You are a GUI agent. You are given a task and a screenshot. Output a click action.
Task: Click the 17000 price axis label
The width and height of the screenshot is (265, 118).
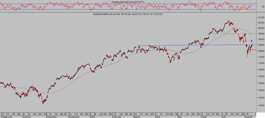[x=261, y=63]
